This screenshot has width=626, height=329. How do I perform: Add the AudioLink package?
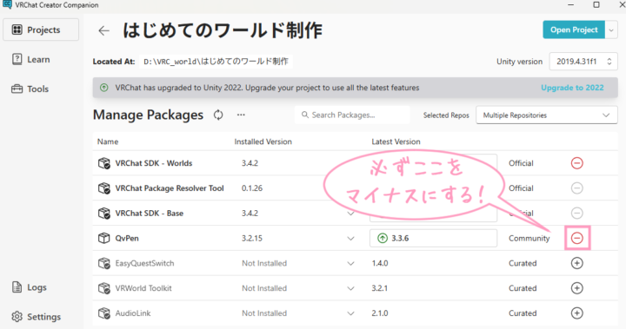pos(577,313)
